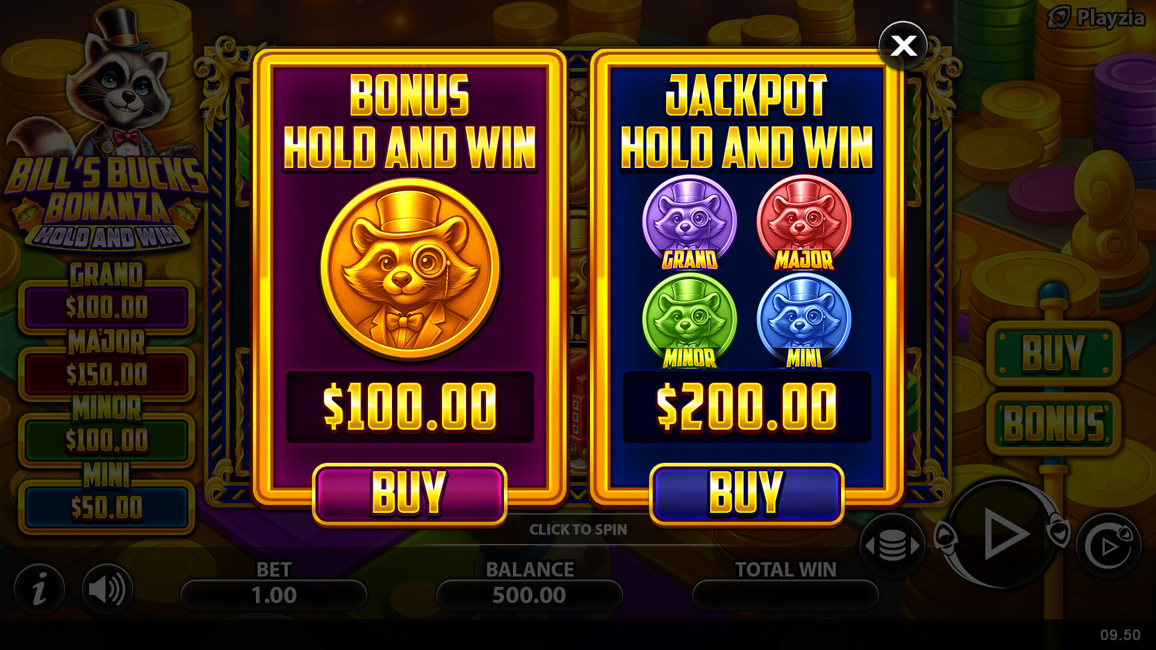The image size is (1156, 650).
Task: Buy the Bonus Hold and Win feature
Action: pos(409,494)
